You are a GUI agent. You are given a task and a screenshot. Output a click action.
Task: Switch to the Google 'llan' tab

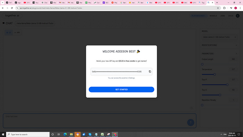click(x=123, y=3)
